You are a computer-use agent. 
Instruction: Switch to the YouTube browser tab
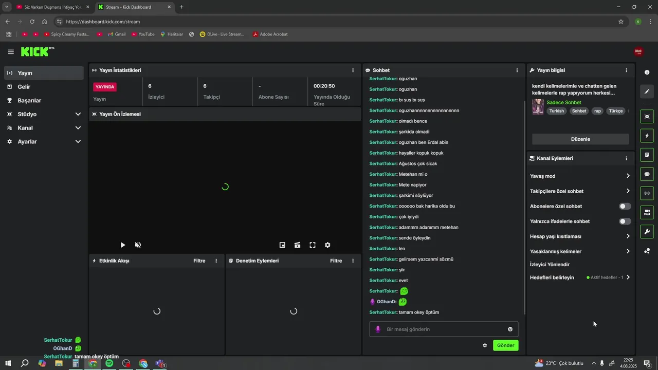click(53, 7)
